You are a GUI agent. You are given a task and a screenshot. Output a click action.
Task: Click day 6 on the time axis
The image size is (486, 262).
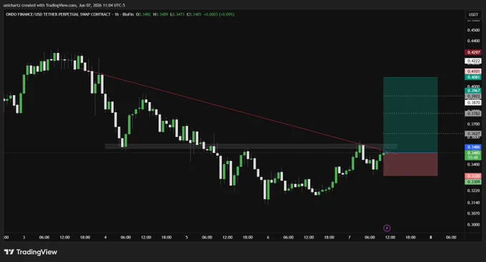(x=268, y=238)
